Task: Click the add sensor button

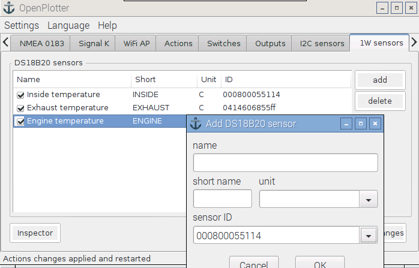Action: point(380,80)
